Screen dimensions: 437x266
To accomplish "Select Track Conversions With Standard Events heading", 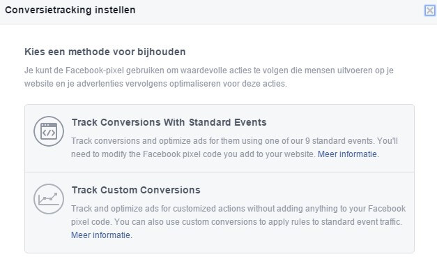I will pos(169,122).
